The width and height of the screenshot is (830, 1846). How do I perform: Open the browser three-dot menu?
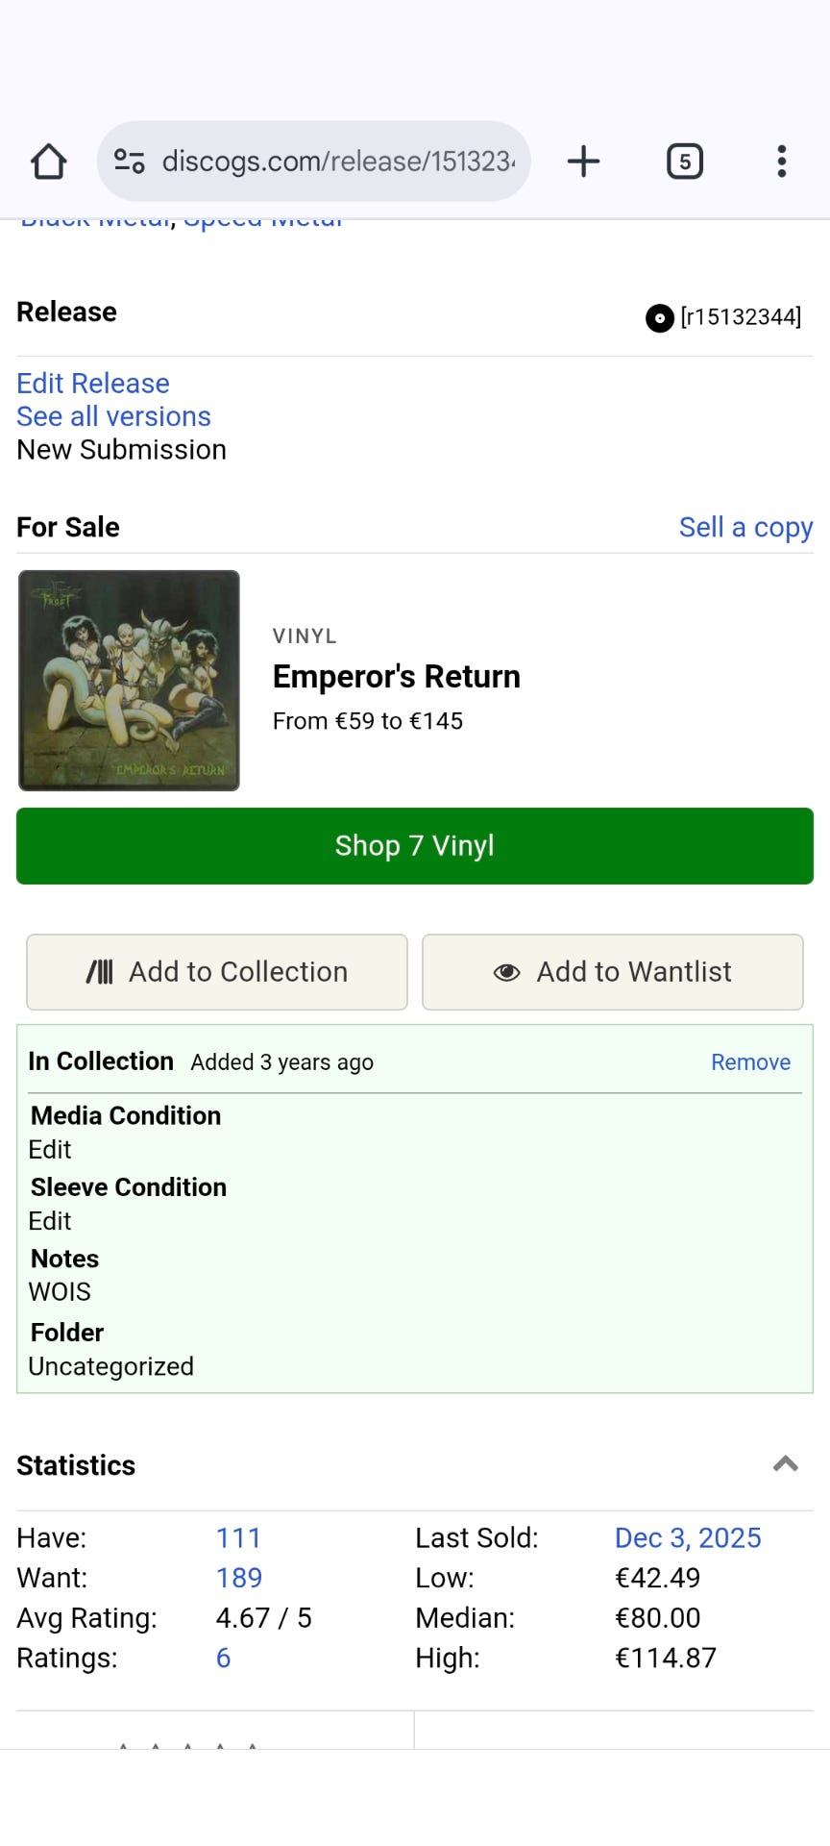pyautogui.click(x=782, y=162)
